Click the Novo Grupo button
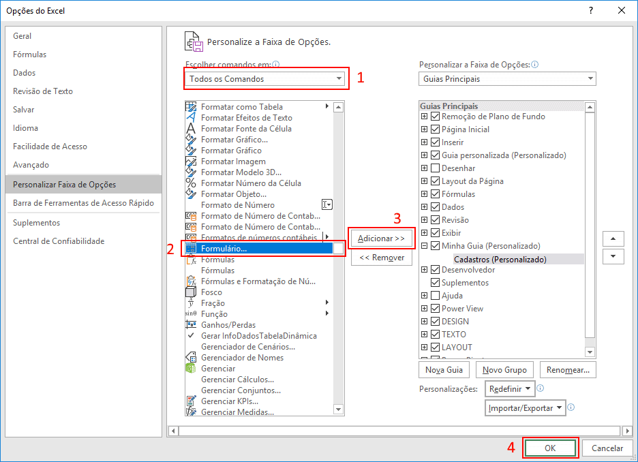638x462 pixels. pyautogui.click(x=504, y=369)
